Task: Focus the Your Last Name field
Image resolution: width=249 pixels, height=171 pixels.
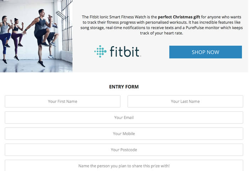Action: pyautogui.click(x=185, y=101)
